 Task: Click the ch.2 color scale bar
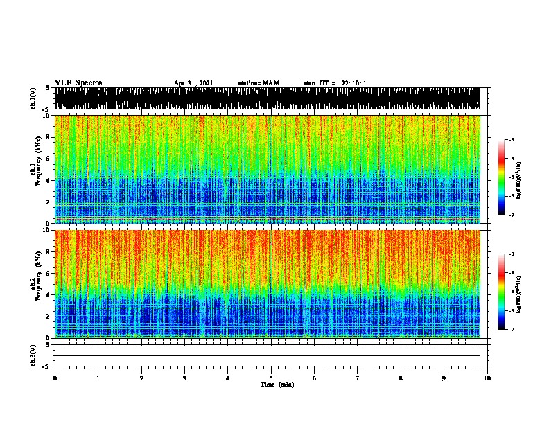502,292
